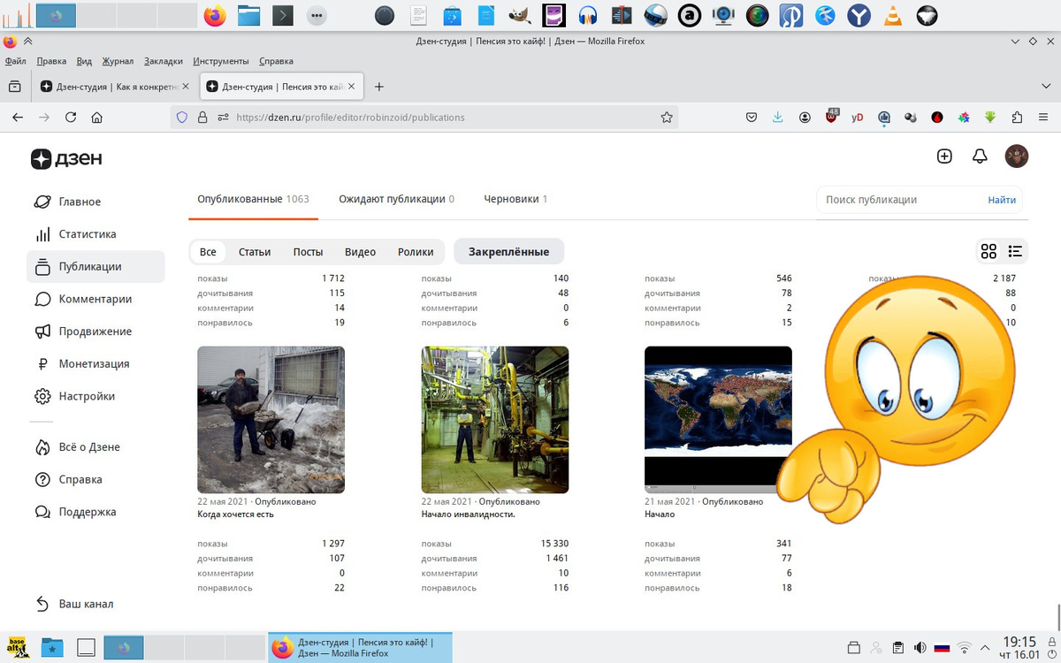Launch VLC from the top panel
This screenshot has width=1061, height=663.
(893, 15)
